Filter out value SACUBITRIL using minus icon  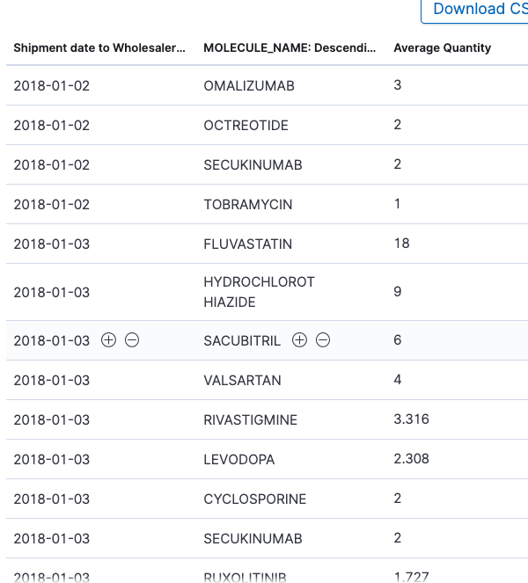click(x=323, y=340)
